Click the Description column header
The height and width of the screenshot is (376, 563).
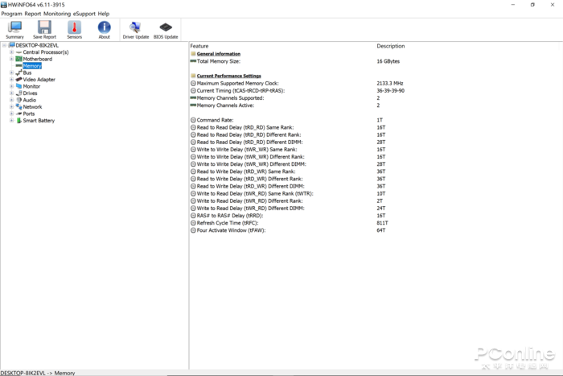(x=391, y=46)
